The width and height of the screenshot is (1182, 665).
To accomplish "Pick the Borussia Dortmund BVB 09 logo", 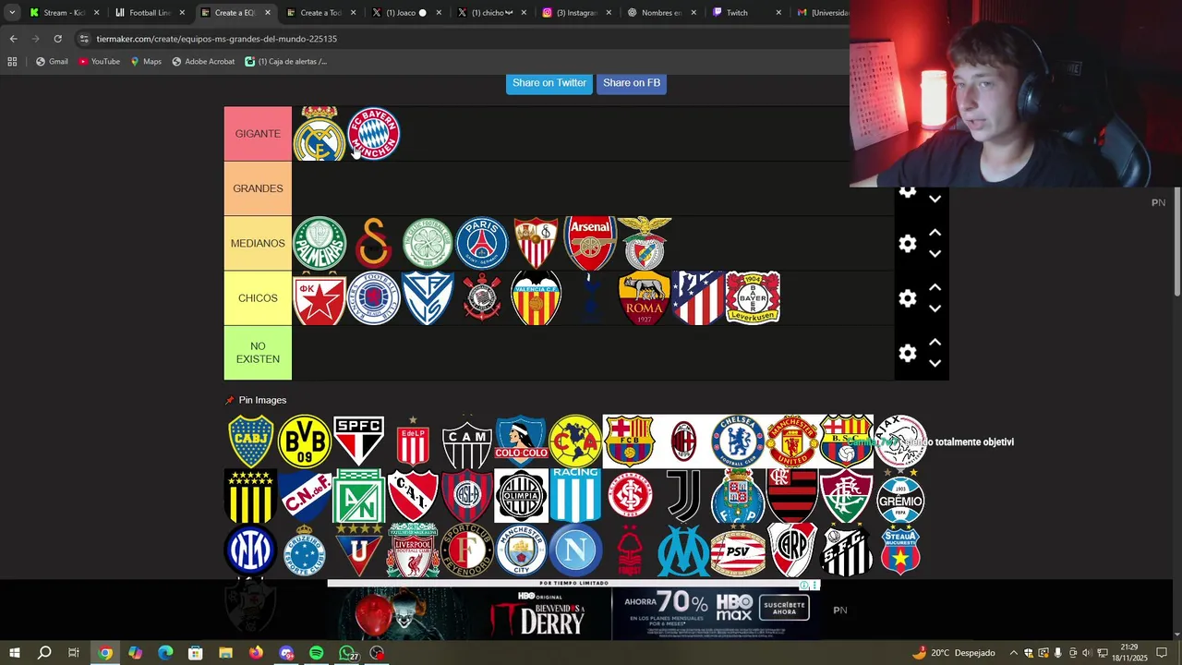I will (x=305, y=441).
